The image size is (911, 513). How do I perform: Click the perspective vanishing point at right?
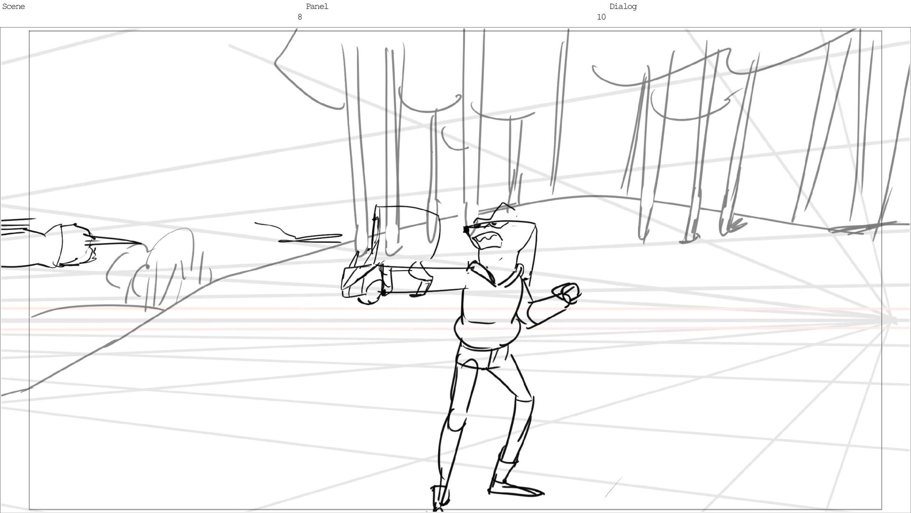pos(892,320)
